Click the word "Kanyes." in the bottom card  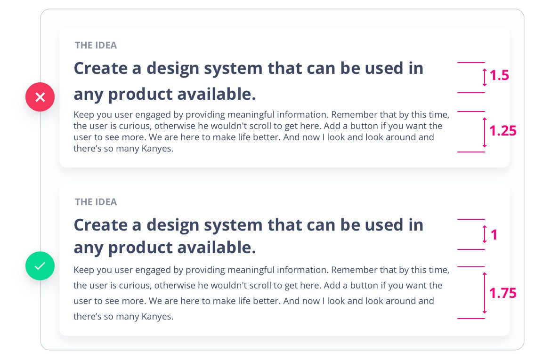pos(158,316)
